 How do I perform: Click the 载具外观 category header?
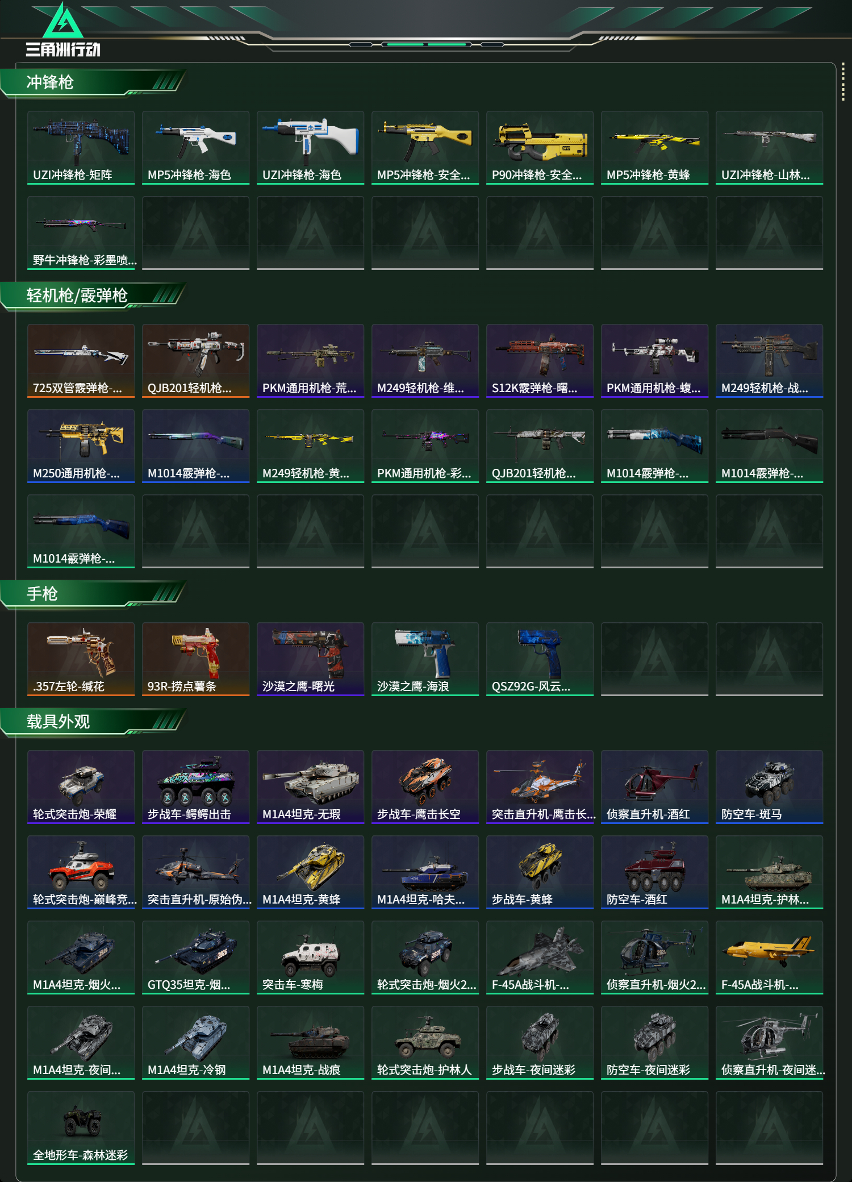pos(58,722)
